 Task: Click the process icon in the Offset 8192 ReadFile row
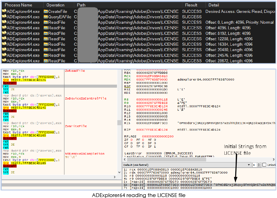click(x=4, y=33)
